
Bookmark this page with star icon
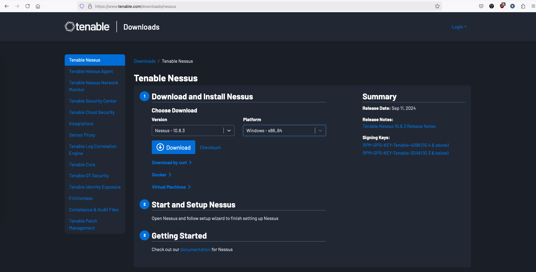pyautogui.click(x=437, y=6)
